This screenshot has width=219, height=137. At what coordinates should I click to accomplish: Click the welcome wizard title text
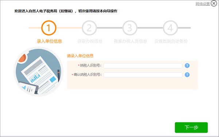tap(66, 11)
